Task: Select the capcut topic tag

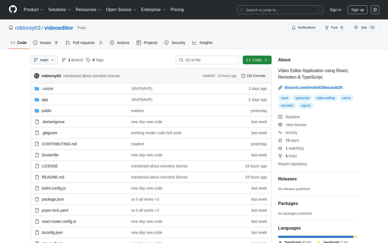Action: coord(306,106)
